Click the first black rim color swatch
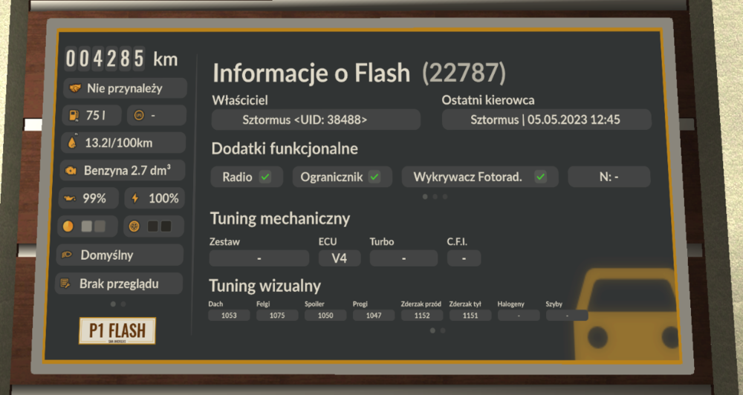 [152, 226]
